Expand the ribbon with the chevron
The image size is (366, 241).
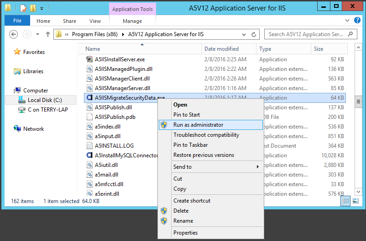click(x=347, y=21)
